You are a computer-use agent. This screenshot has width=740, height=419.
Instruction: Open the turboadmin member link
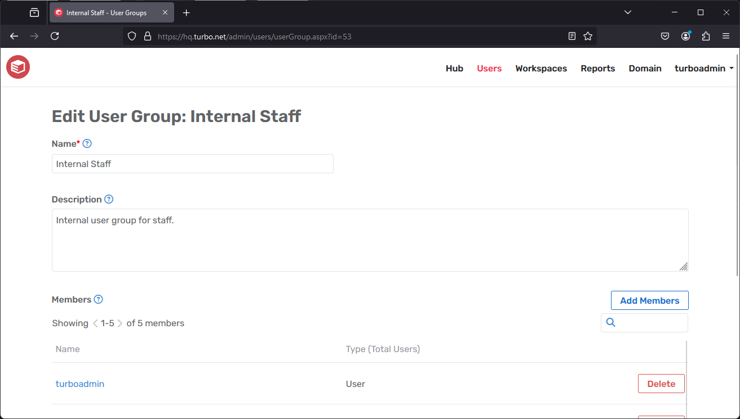tap(79, 384)
